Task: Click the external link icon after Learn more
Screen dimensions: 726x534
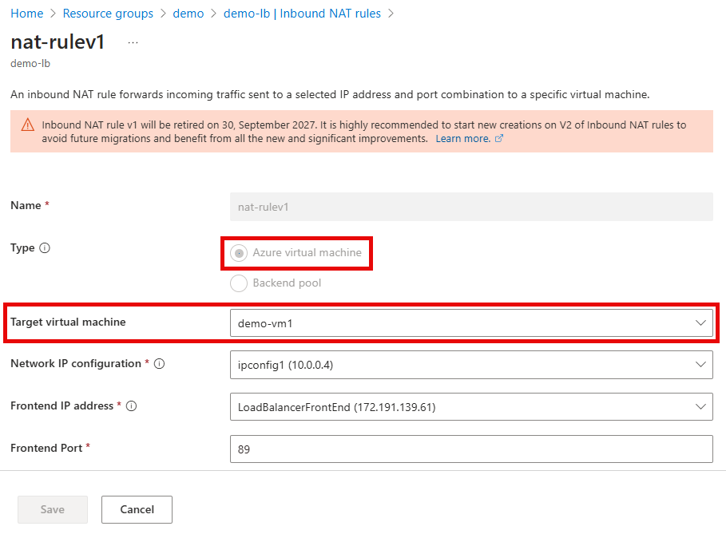Action: click(x=498, y=138)
